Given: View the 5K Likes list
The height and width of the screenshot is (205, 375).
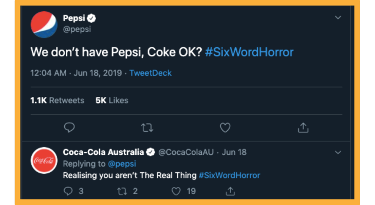Looking at the screenshot, I should tap(112, 100).
